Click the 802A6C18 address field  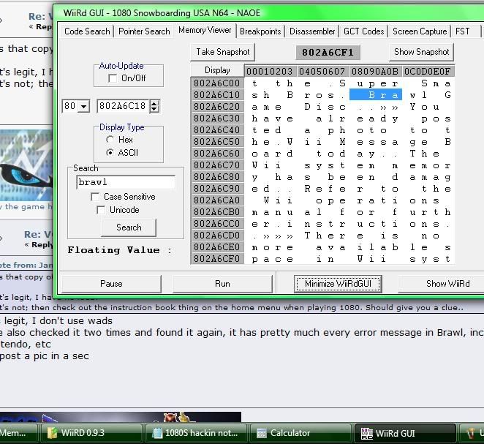click(123, 106)
